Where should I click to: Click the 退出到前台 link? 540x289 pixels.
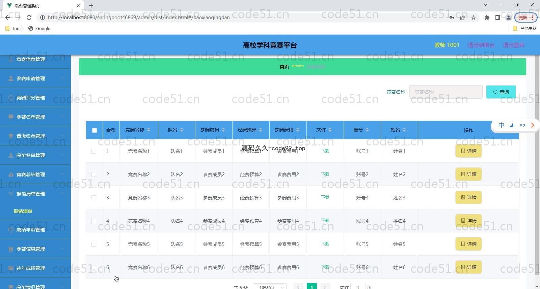[x=481, y=45]
